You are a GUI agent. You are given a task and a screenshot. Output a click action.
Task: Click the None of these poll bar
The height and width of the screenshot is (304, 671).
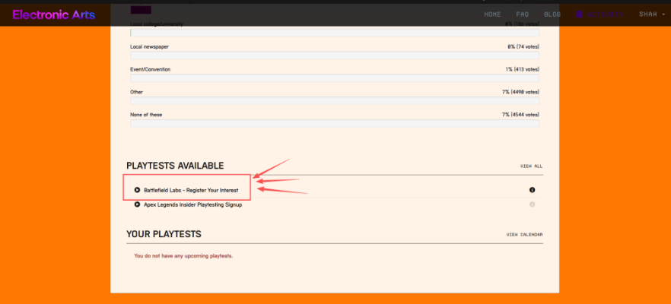click(335, 124)
